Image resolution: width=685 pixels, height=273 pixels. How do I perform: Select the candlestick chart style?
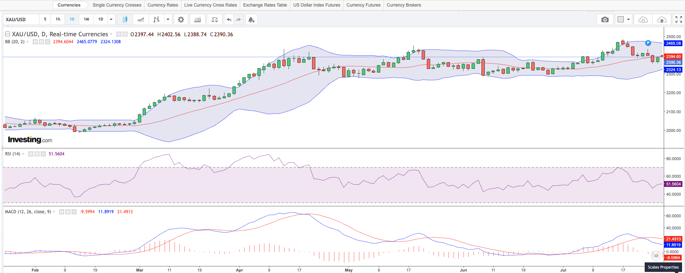(x=125, y=19)
